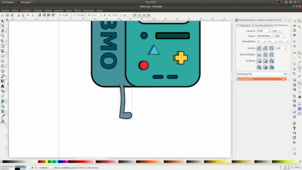Click the Cut scissors icon

(294, 69)
